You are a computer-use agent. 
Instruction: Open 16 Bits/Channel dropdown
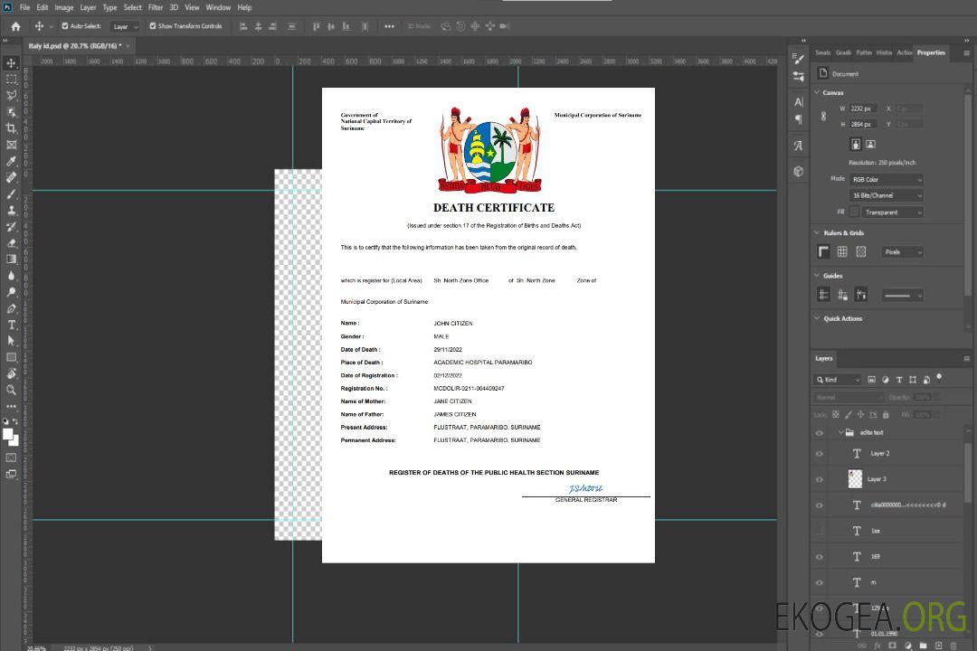click(x=886, y=195)
